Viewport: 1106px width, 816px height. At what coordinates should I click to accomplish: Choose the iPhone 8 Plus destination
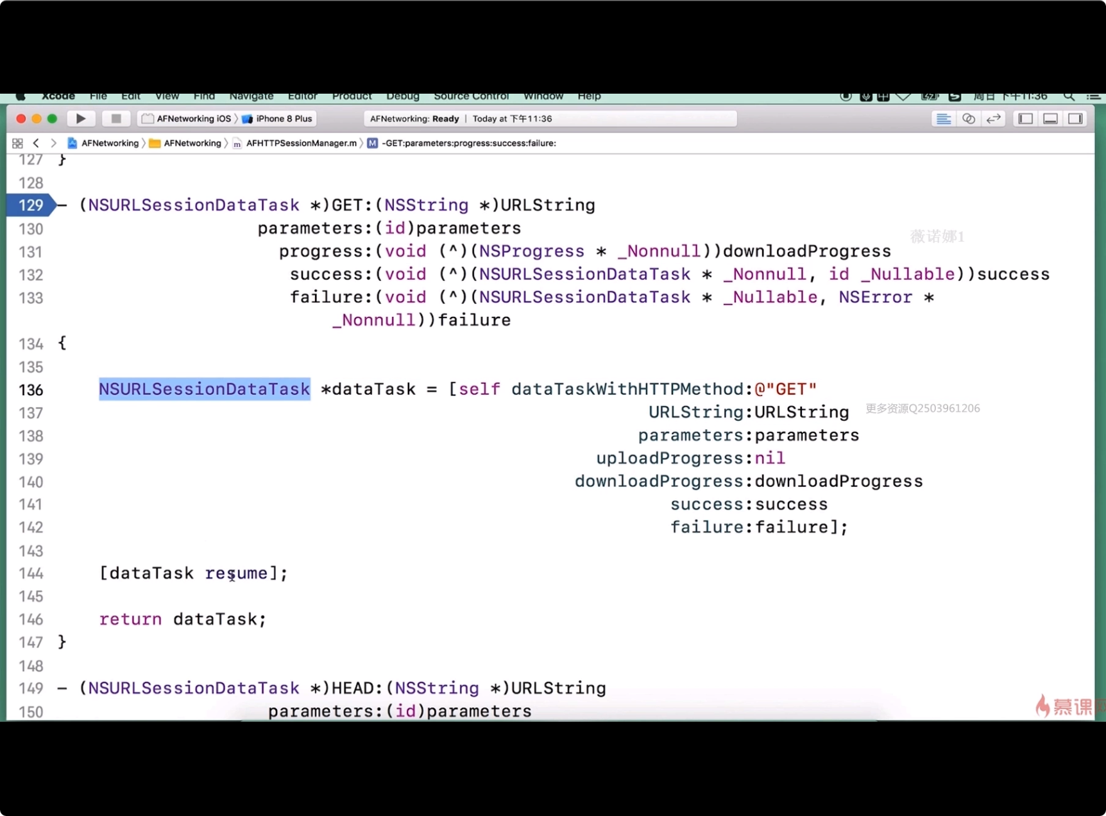click(x=277, y=119)
